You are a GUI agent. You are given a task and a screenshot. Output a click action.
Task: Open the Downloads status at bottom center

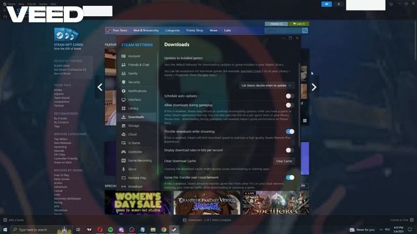coord(207,220)
